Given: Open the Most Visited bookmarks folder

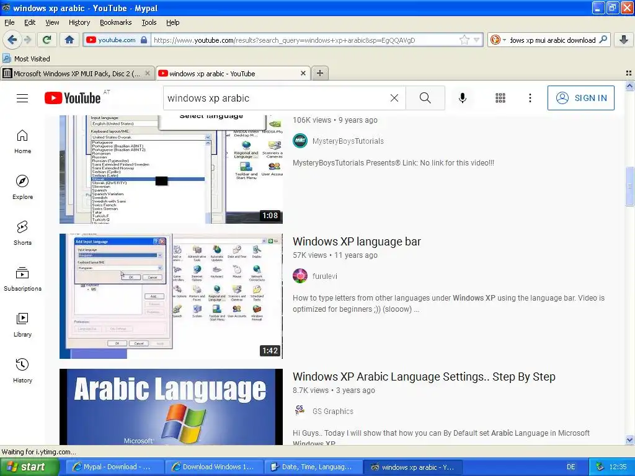Looking at the screenshot, I should click(x=26, y=59).
